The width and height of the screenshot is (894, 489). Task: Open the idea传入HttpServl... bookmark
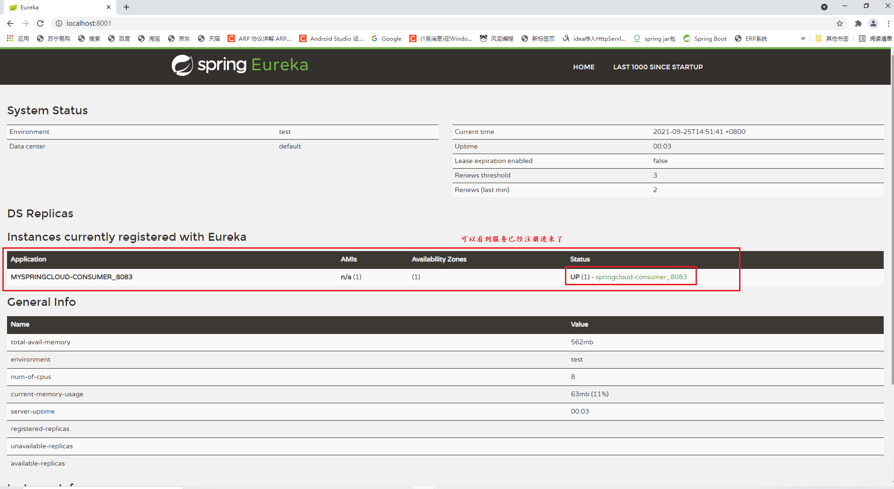pyautogui.click(x=594, y=38)
